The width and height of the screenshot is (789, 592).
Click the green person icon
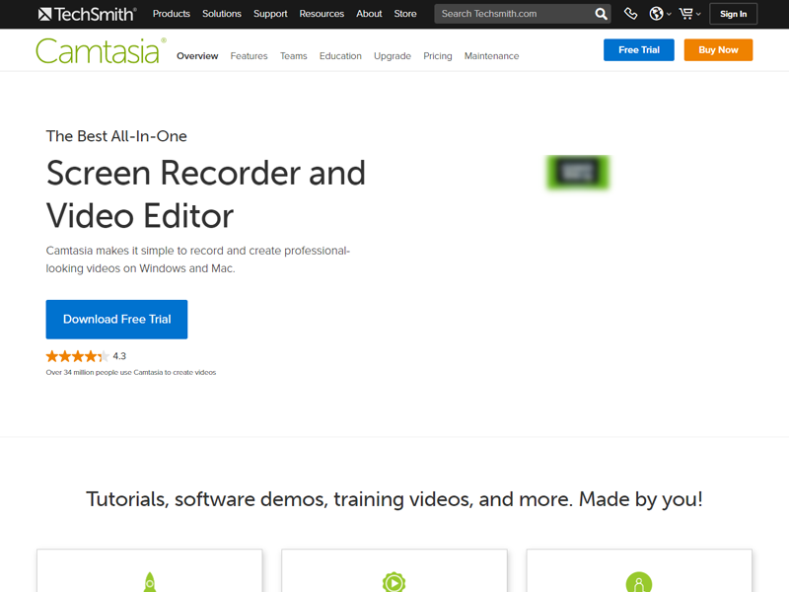click(639, 582)
